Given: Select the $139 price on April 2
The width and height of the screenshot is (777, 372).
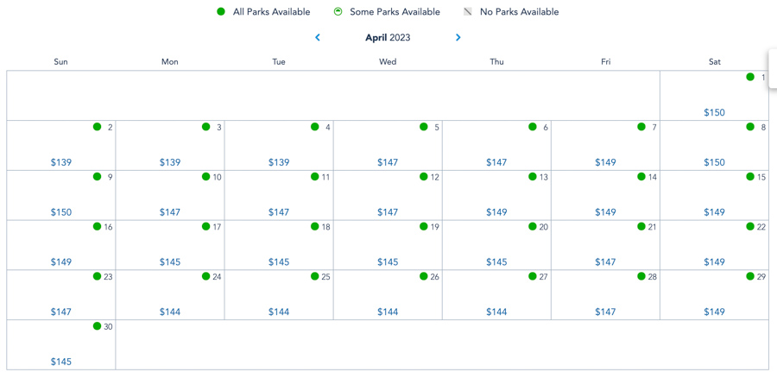Looking at the screenshot, I should 61,162.
